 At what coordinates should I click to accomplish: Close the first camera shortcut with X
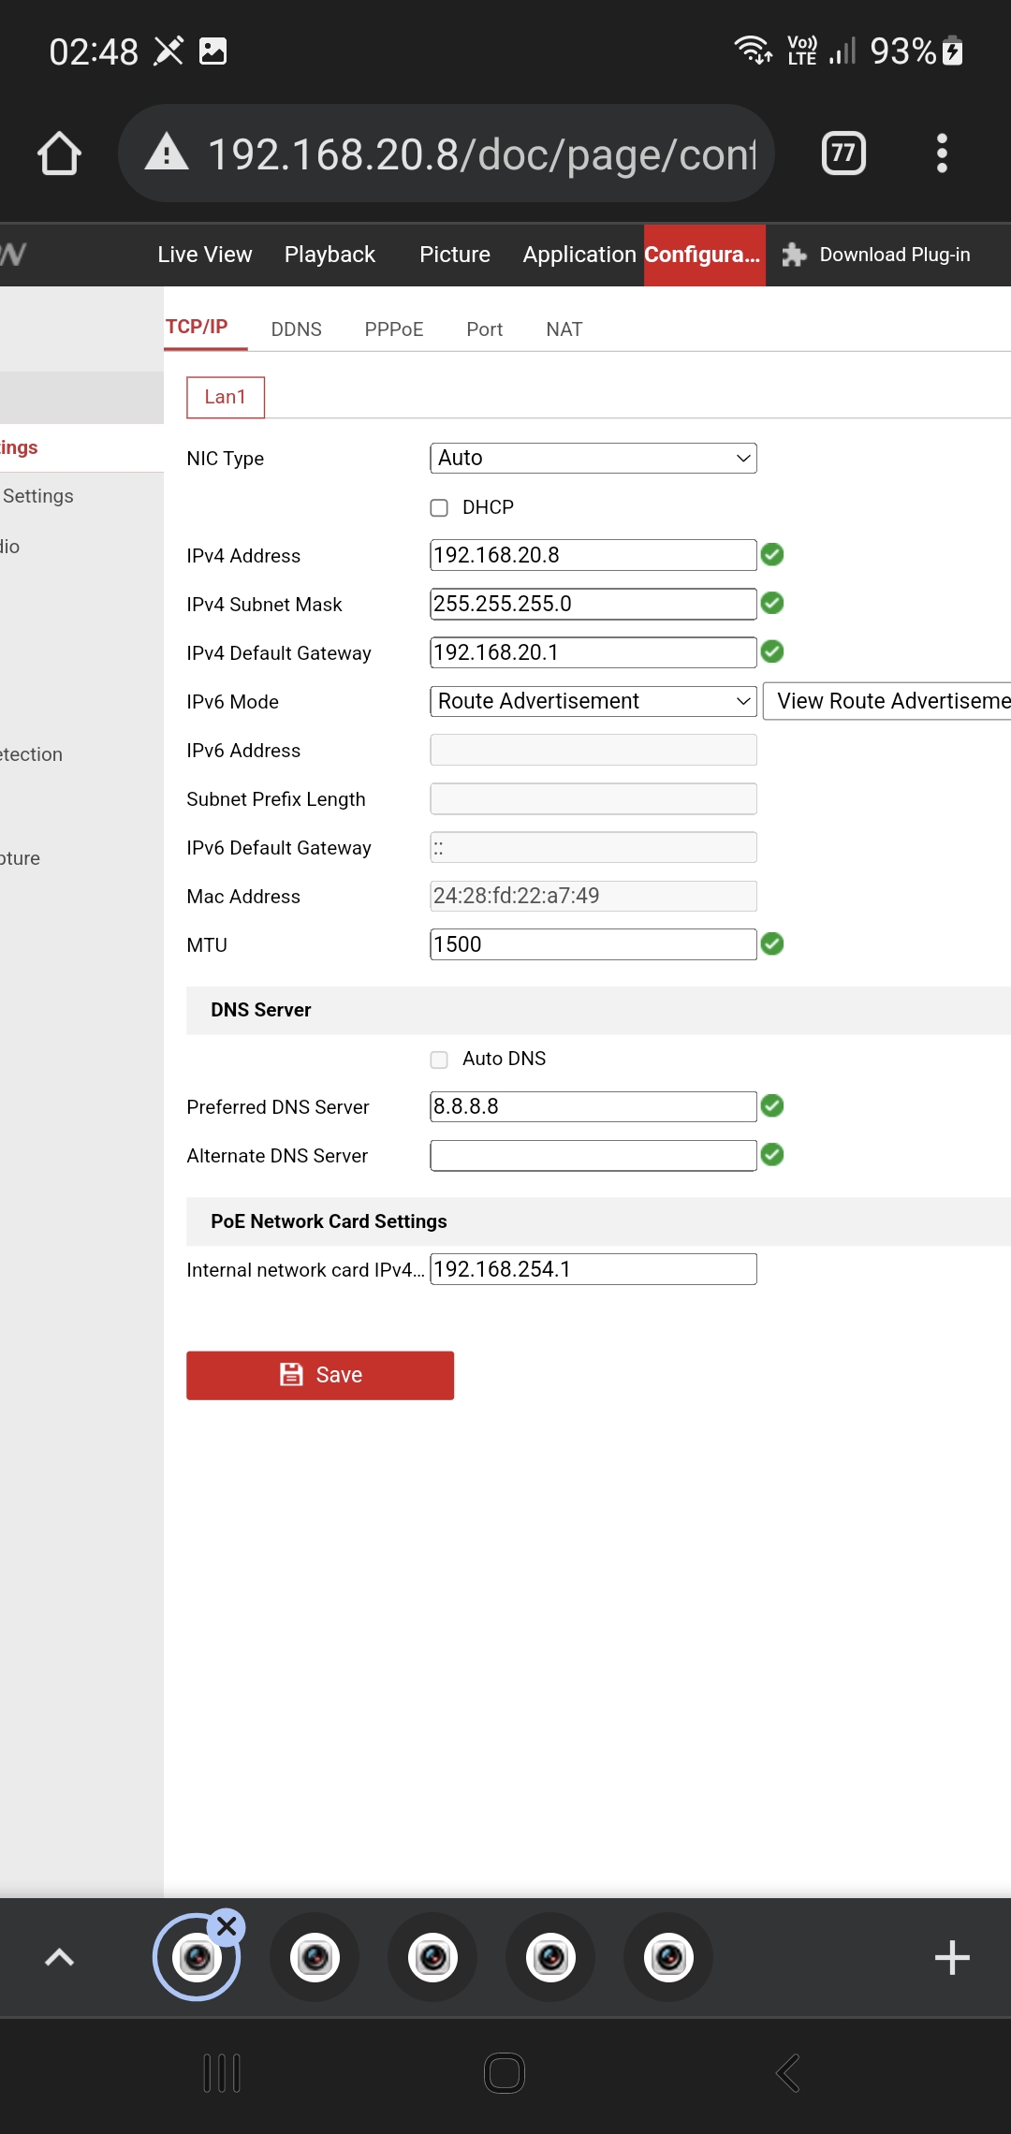click(x=227, y=1927)
